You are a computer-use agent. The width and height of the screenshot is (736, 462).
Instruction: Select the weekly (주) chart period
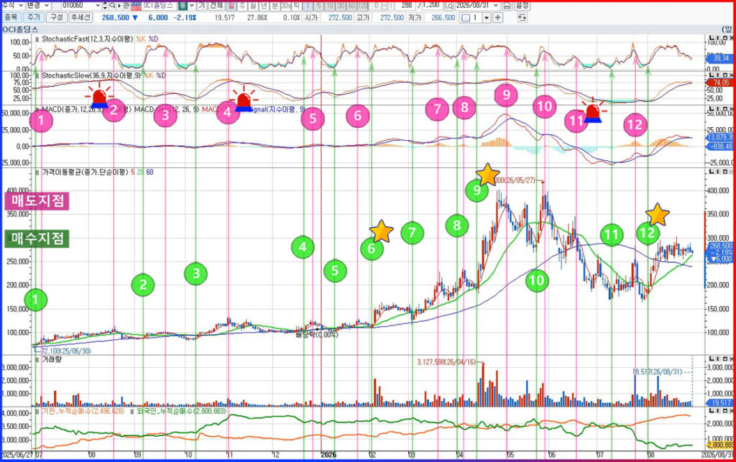point(242,6)
